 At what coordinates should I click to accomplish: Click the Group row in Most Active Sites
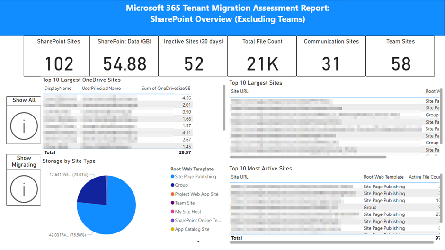(x=335, y=208)
